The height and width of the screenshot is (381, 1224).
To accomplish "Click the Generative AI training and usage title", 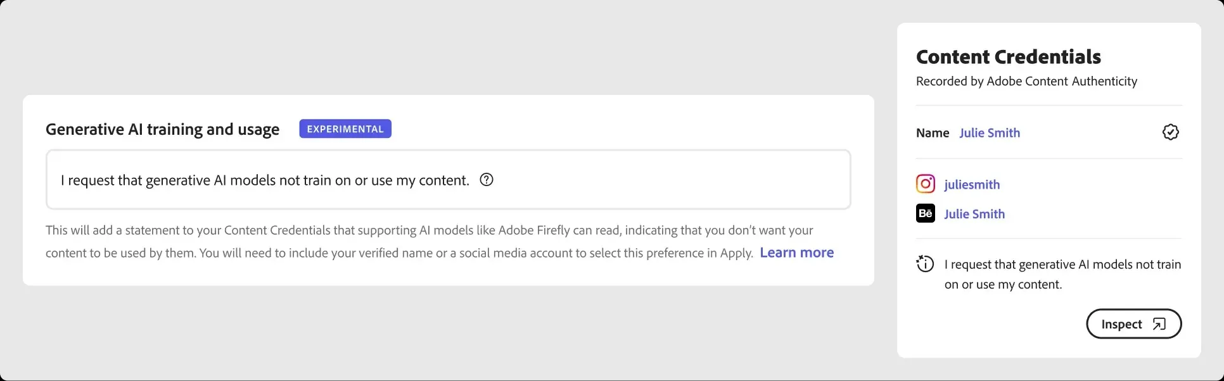I will point(162,130).
